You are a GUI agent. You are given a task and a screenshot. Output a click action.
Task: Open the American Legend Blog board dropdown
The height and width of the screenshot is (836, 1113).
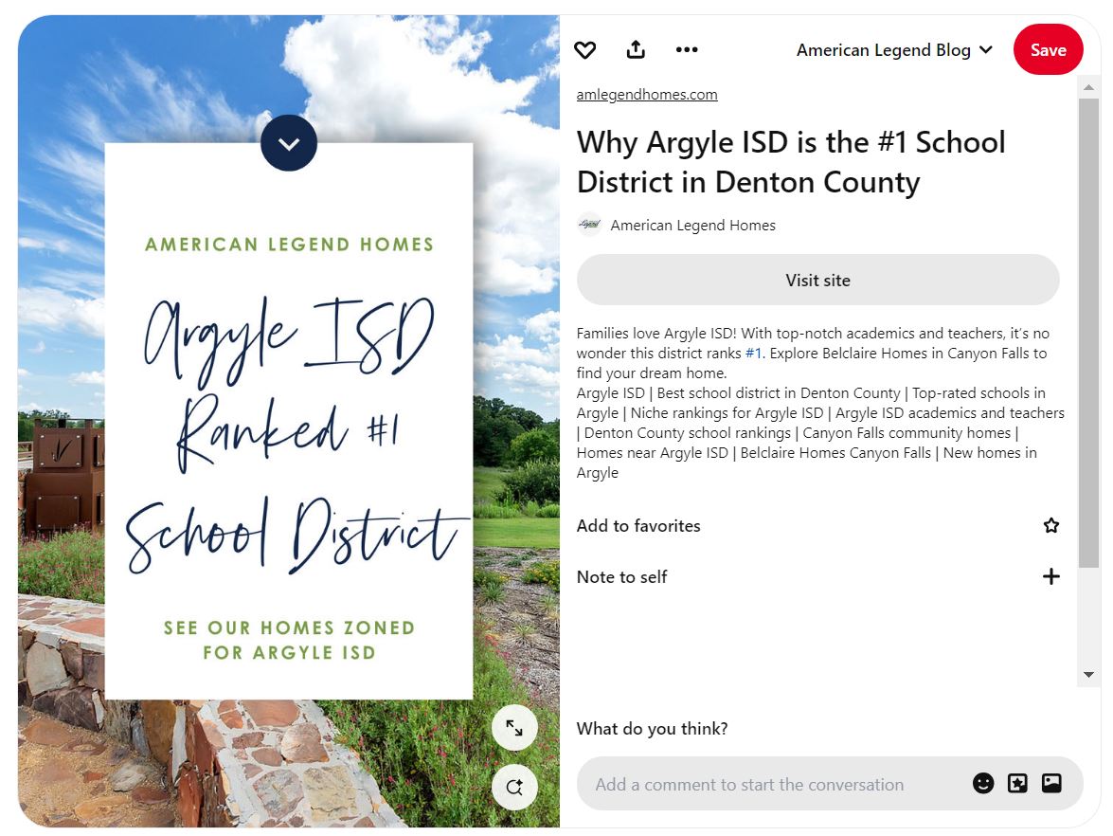click(894, 50)
